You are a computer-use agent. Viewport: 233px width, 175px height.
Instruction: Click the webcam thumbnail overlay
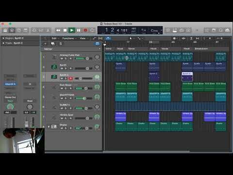point(22,140)
